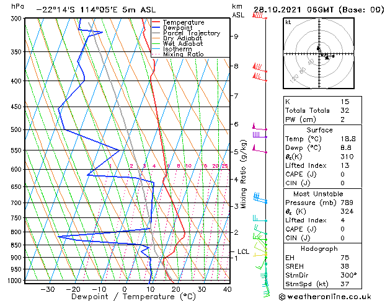Click the cyan wind barb near 750 hPa
This screenshot has height=301, width=390.
click(260, 218)
